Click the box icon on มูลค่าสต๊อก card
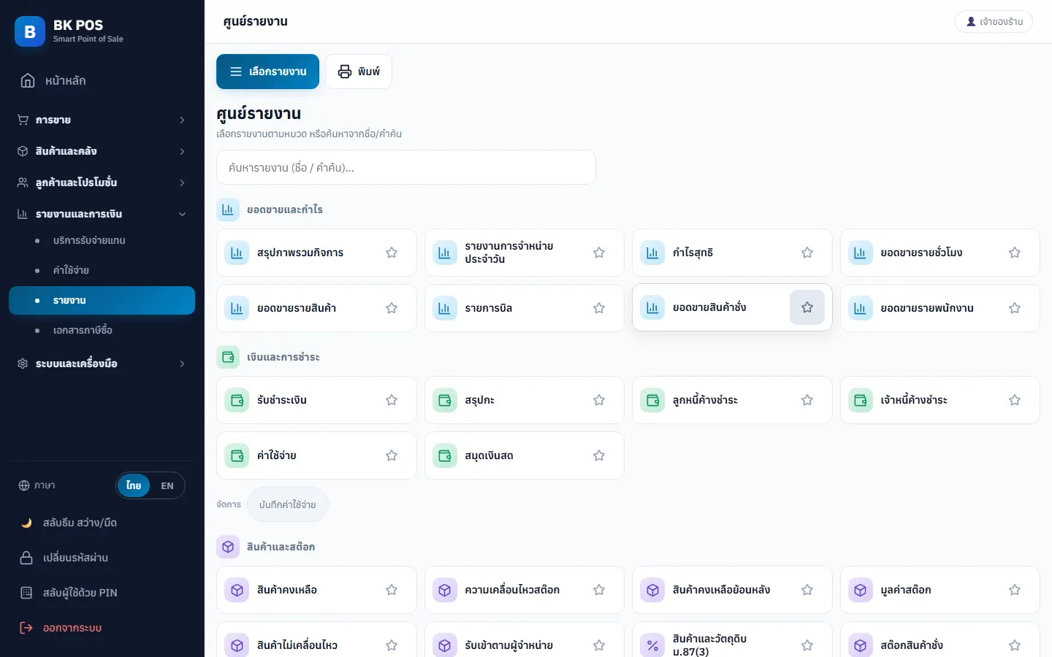This screenshot has height=657, width=1052. (x=860, y=590)
